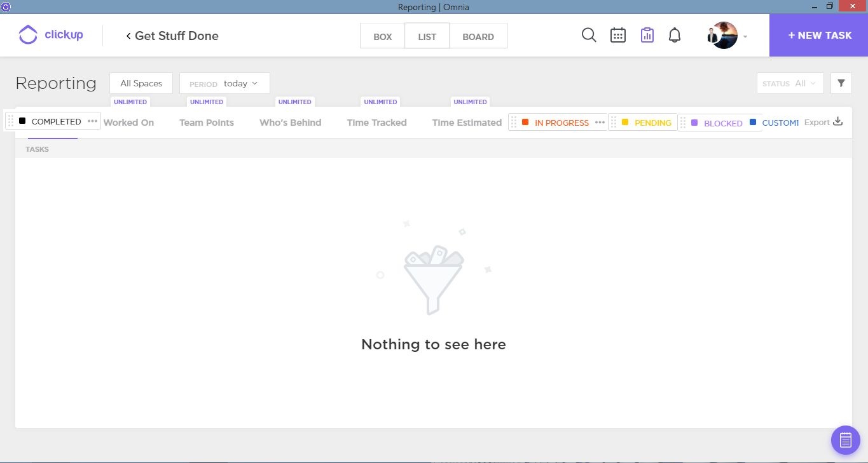Click the Reporting page heading

click(56, 83)
